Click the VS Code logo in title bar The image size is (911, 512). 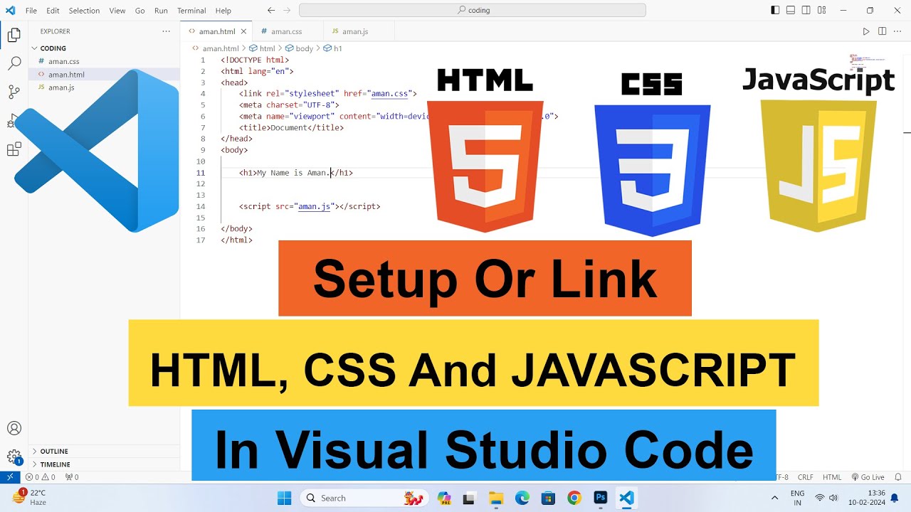(x=10, y=11)
